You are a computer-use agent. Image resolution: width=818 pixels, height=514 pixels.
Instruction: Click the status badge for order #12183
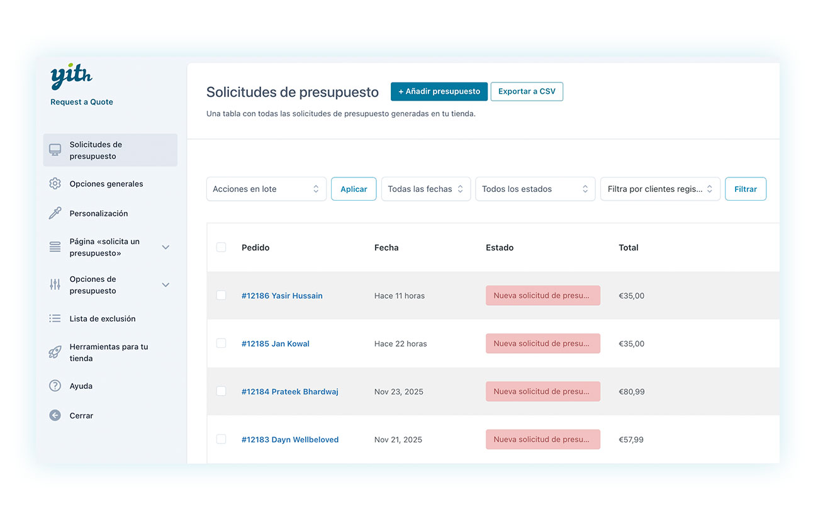click(542, 440)
